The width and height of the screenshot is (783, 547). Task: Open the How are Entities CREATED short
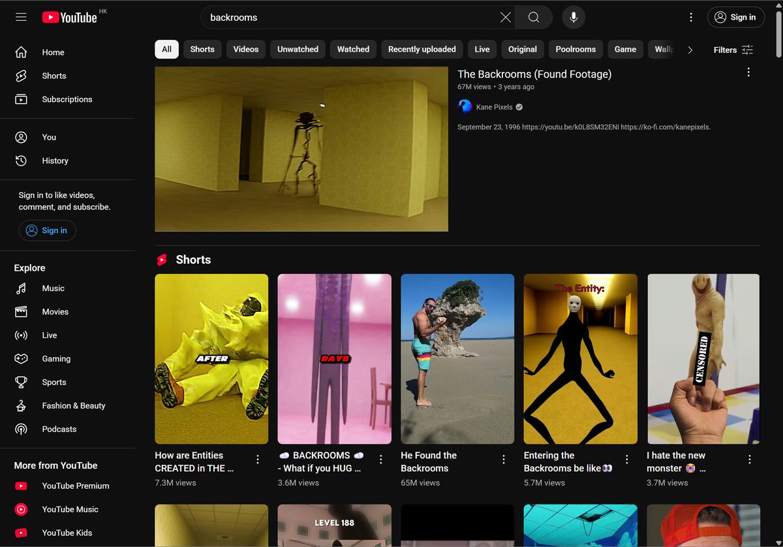(x=211, y=359)
